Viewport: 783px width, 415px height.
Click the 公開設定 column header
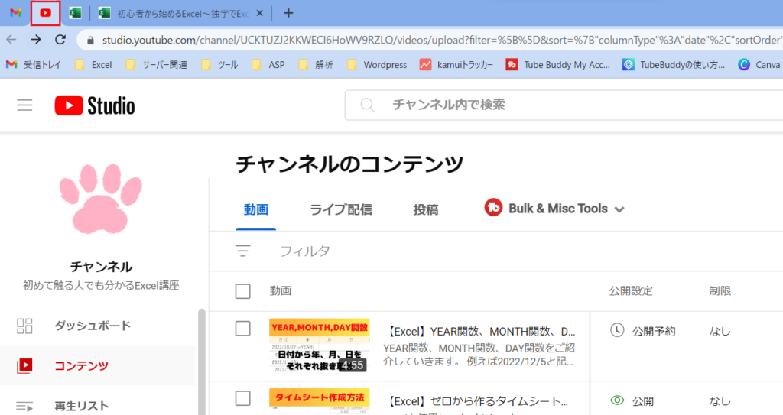631,290
